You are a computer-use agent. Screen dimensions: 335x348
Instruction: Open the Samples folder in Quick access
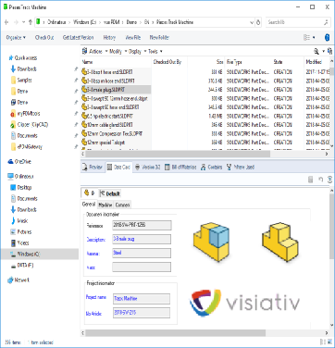click(x=21, y=81)
